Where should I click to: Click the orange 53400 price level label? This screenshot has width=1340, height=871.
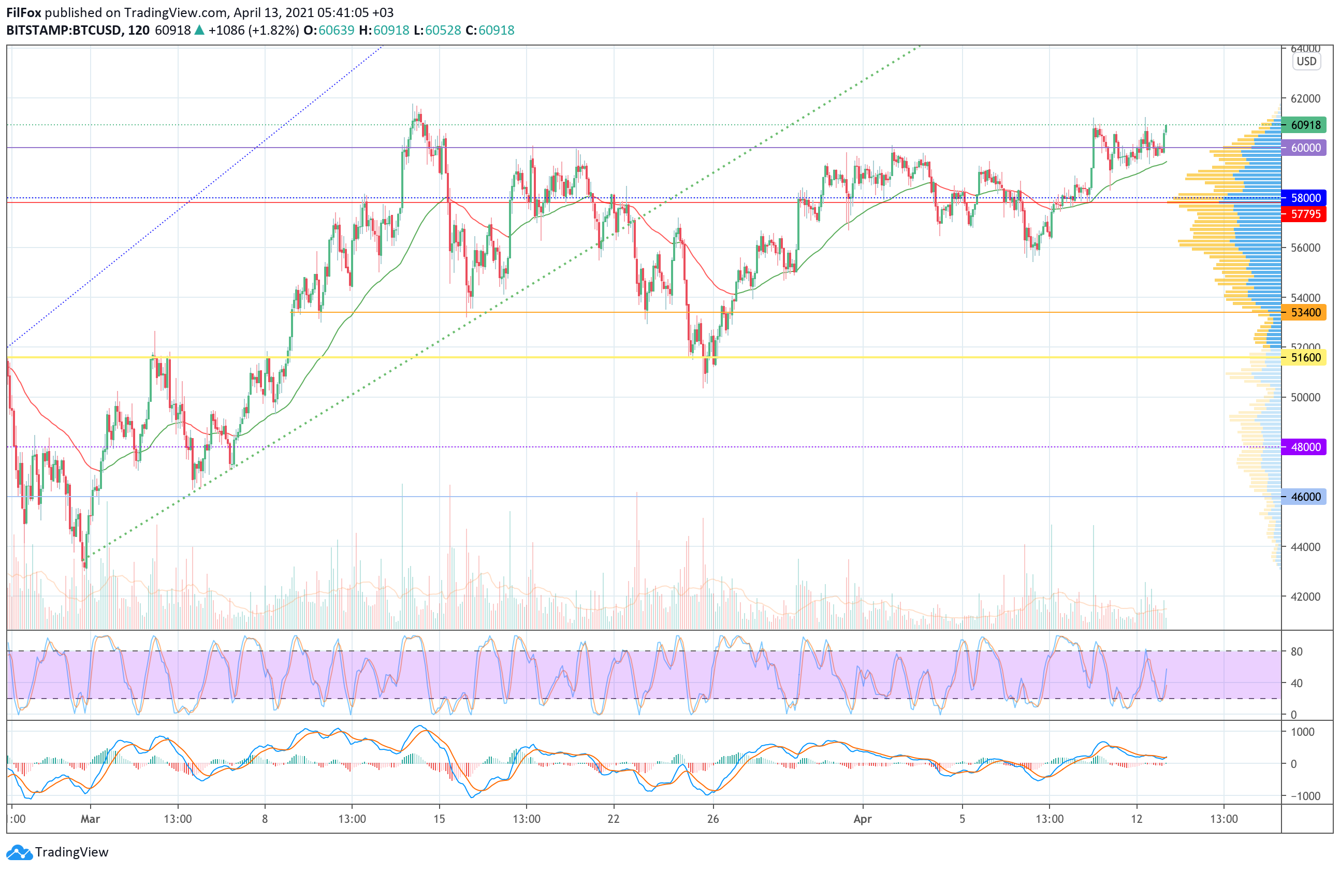(1305, 312)
